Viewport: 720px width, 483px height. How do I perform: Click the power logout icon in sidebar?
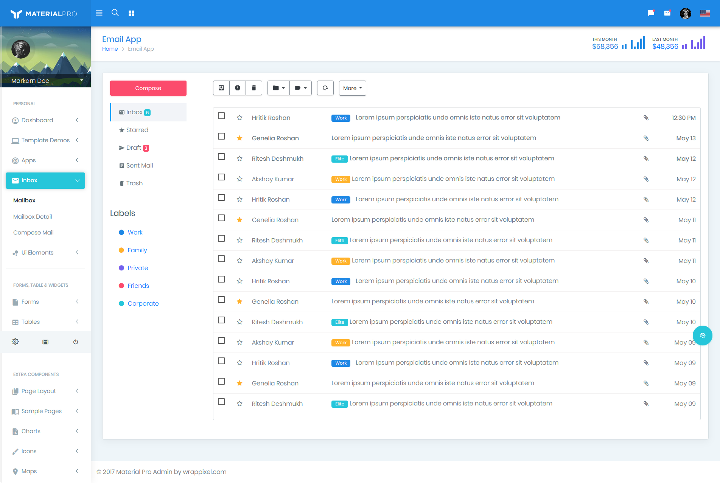tap(76, 342)
